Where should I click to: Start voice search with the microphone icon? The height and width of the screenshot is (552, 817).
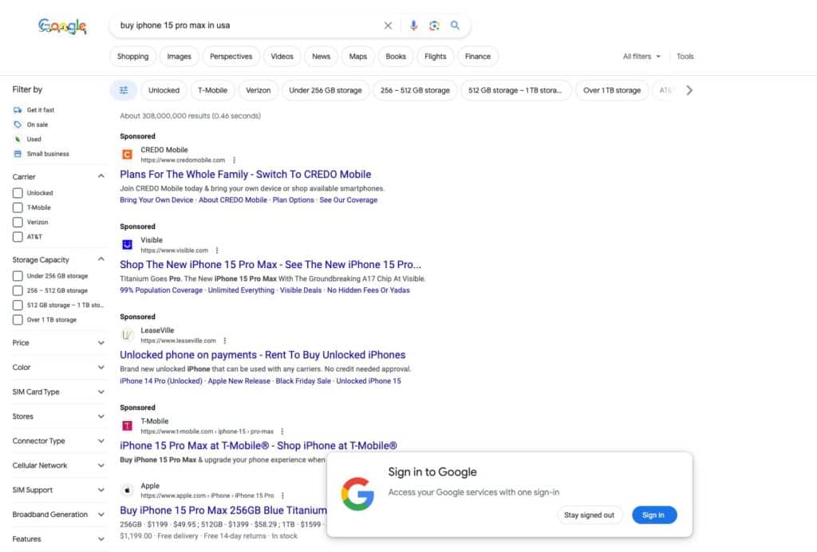(x=413, y=26)
